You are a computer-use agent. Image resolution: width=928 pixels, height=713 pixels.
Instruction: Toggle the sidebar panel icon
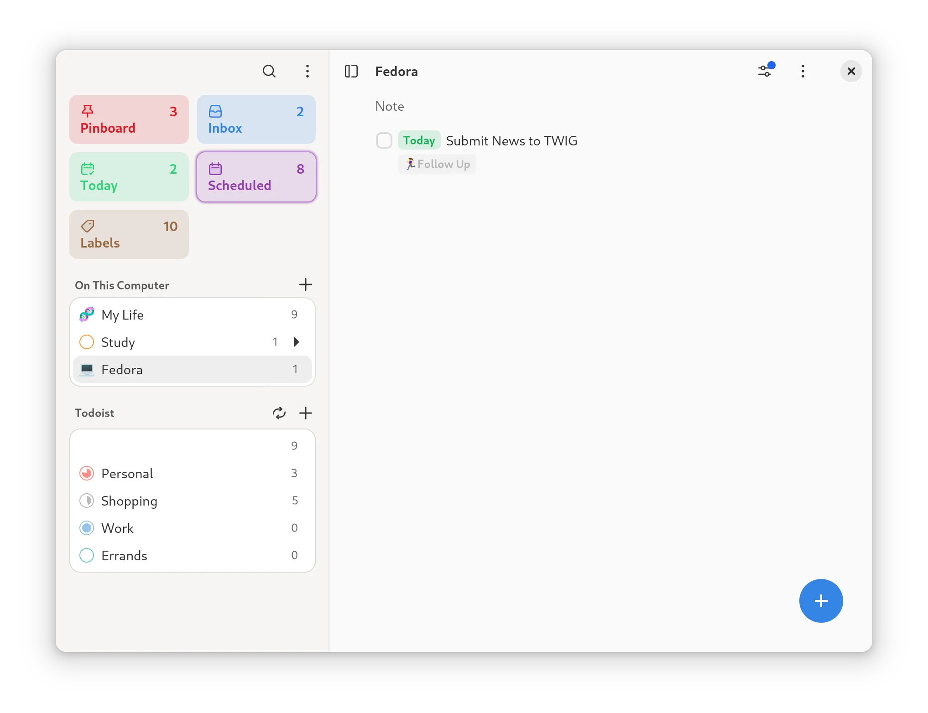[x=351, y=71]
